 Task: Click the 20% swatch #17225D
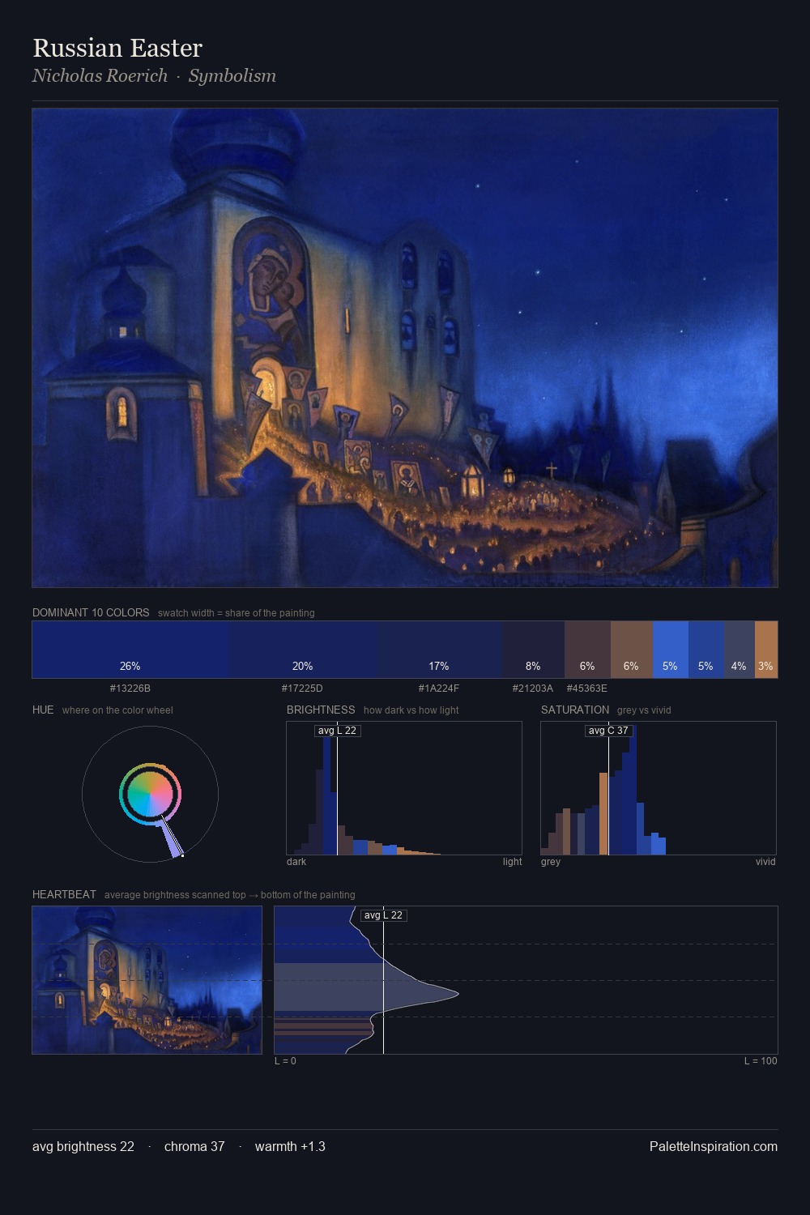pos(302,650)
